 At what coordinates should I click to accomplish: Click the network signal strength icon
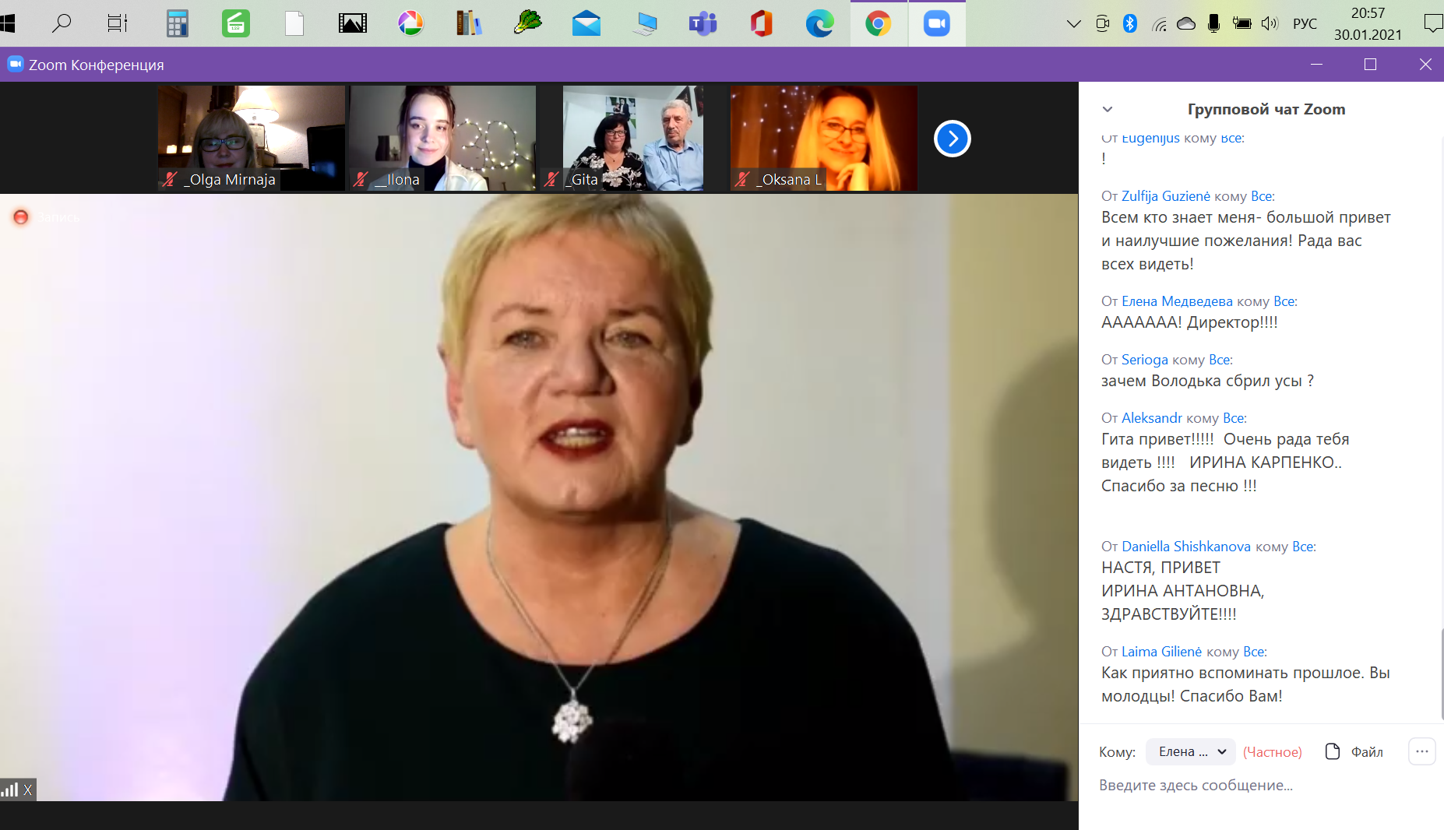10,790
